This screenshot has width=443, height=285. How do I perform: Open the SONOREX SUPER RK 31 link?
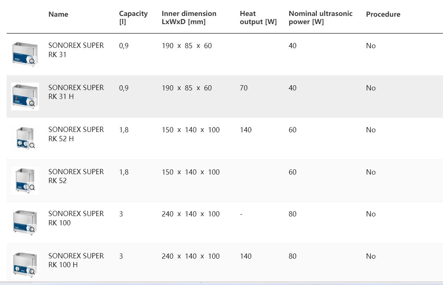[x=76, y=50]
